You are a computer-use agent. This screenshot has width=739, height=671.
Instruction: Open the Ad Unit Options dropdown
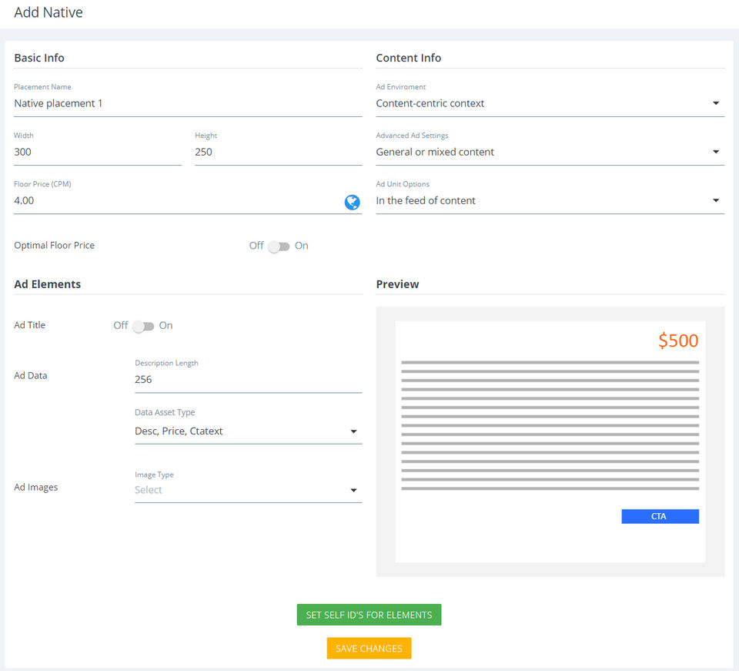[550, 200]
